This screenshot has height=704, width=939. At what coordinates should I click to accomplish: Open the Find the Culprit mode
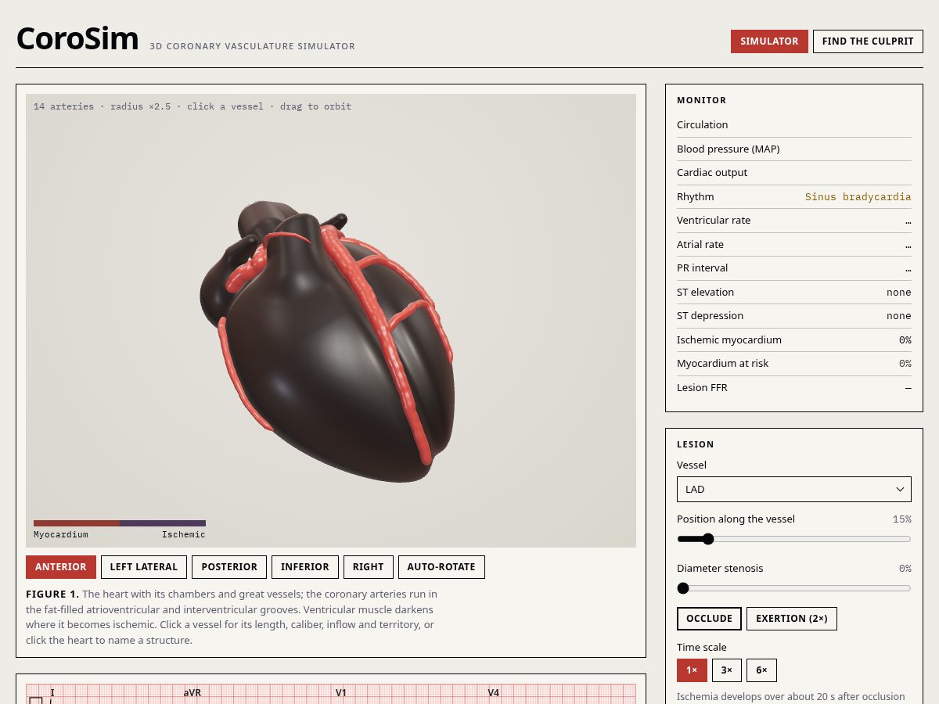click(868, 41)
